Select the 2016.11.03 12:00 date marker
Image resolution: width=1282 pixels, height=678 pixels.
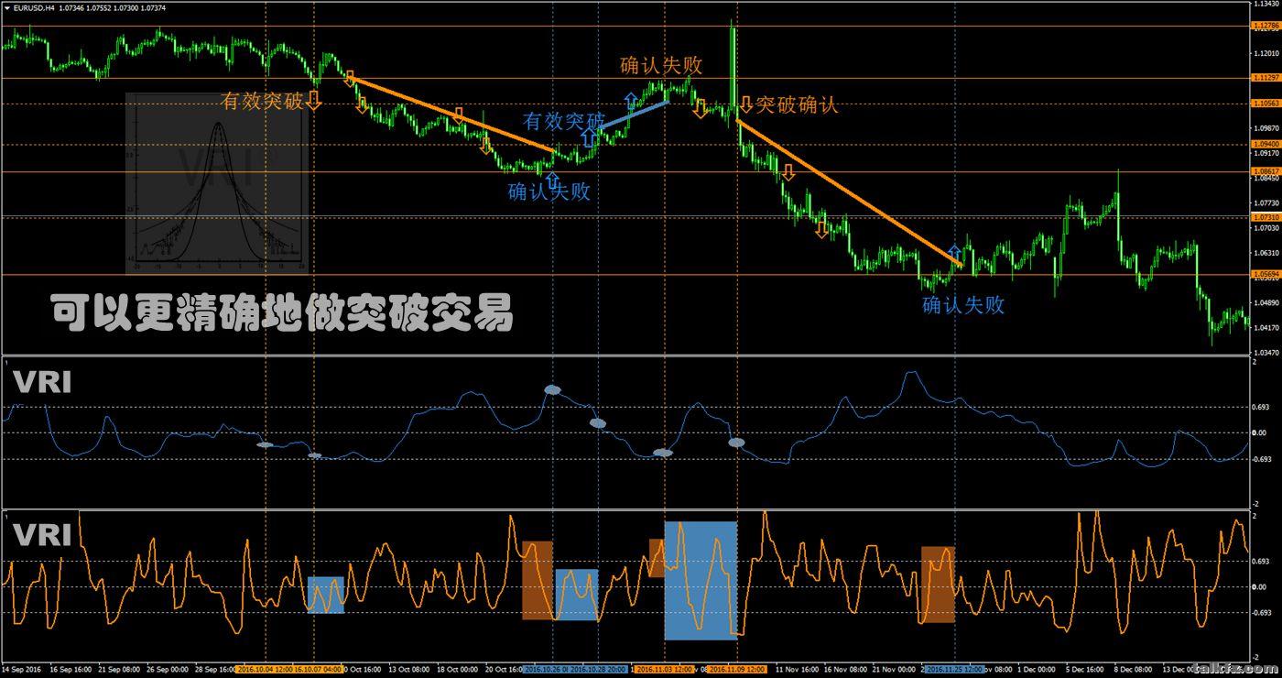(x=667, y=670)
